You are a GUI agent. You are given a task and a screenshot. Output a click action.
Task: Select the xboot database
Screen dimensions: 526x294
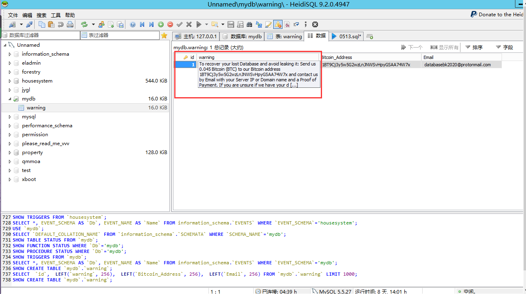click(29, 179)
